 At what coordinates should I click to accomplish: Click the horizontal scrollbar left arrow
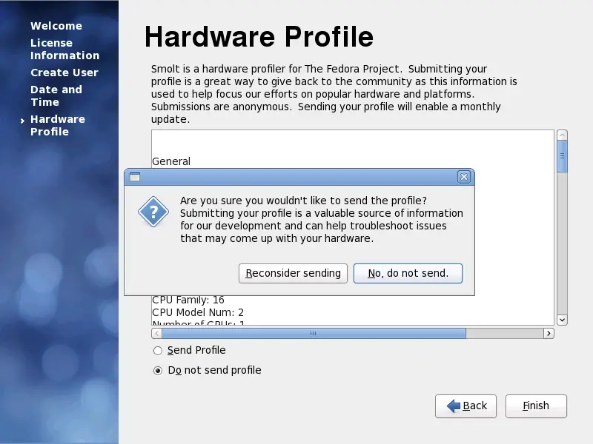click(156, 334)
